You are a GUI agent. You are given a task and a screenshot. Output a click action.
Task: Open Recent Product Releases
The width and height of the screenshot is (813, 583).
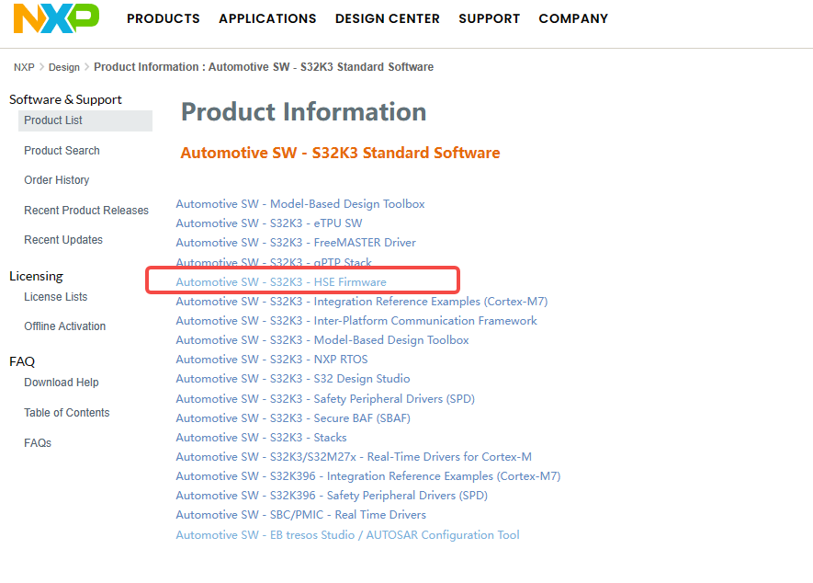[x=86, y=211]
